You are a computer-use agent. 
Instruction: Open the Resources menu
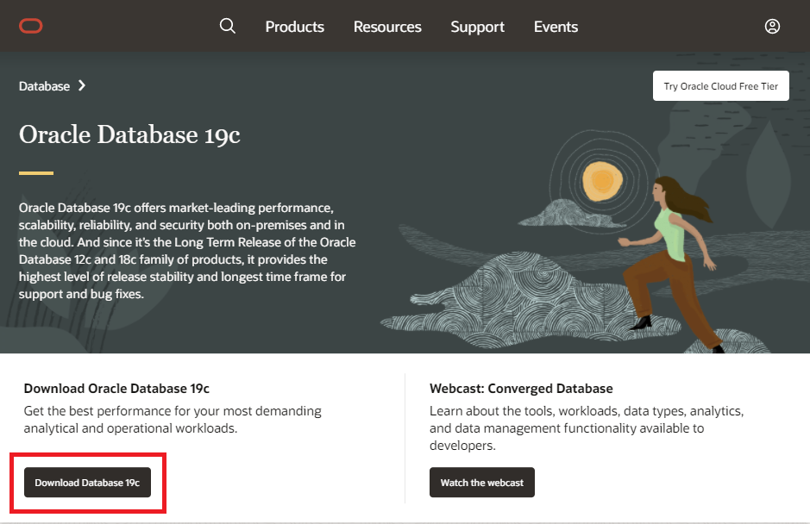[387, 27]
